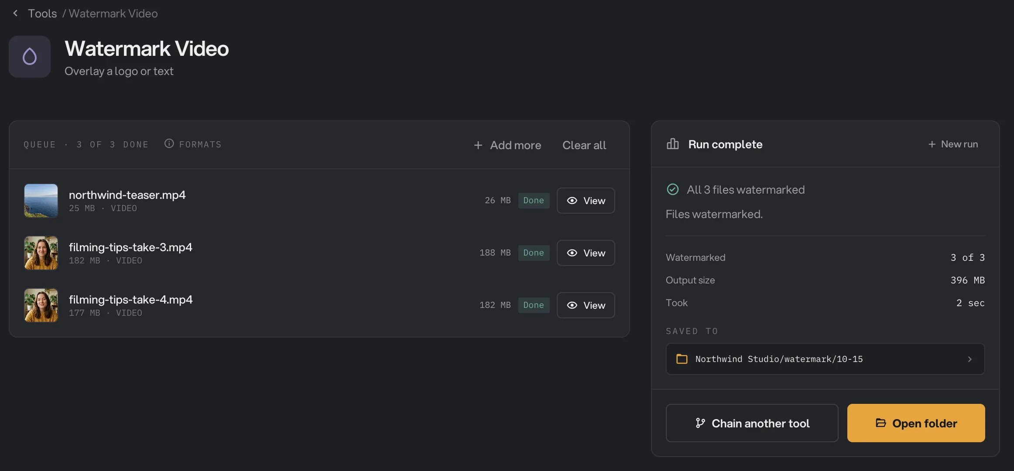The width and height of the screenshot is (1014, 471).
Task: Select the northwind-teaser.mp4 thumbnail
Action: click(41, 201)
